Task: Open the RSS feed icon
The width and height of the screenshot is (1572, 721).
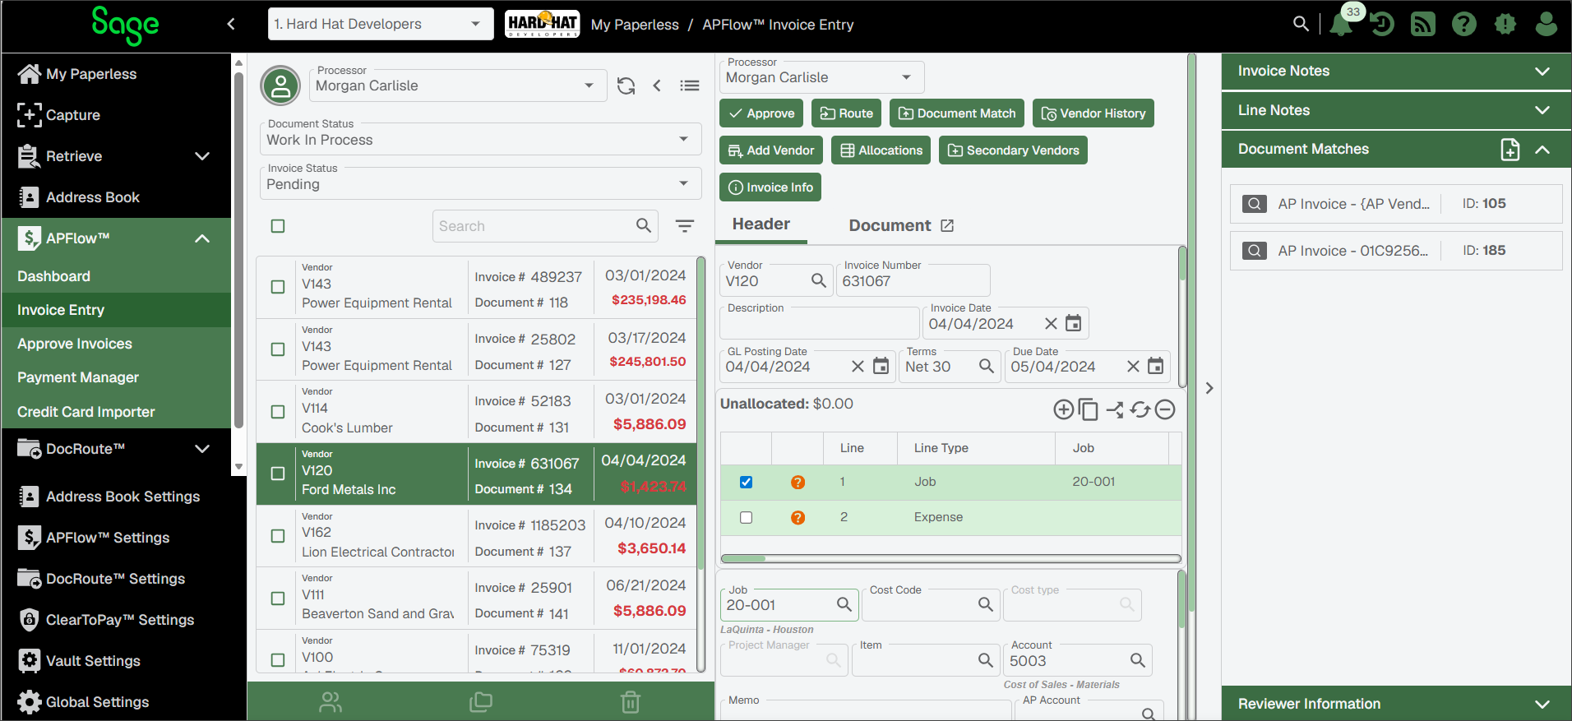Action: click(1423, 24)
